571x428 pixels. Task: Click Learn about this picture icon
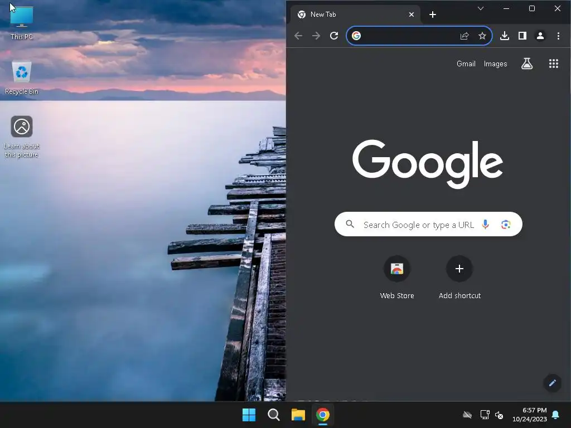click(22, 137)
